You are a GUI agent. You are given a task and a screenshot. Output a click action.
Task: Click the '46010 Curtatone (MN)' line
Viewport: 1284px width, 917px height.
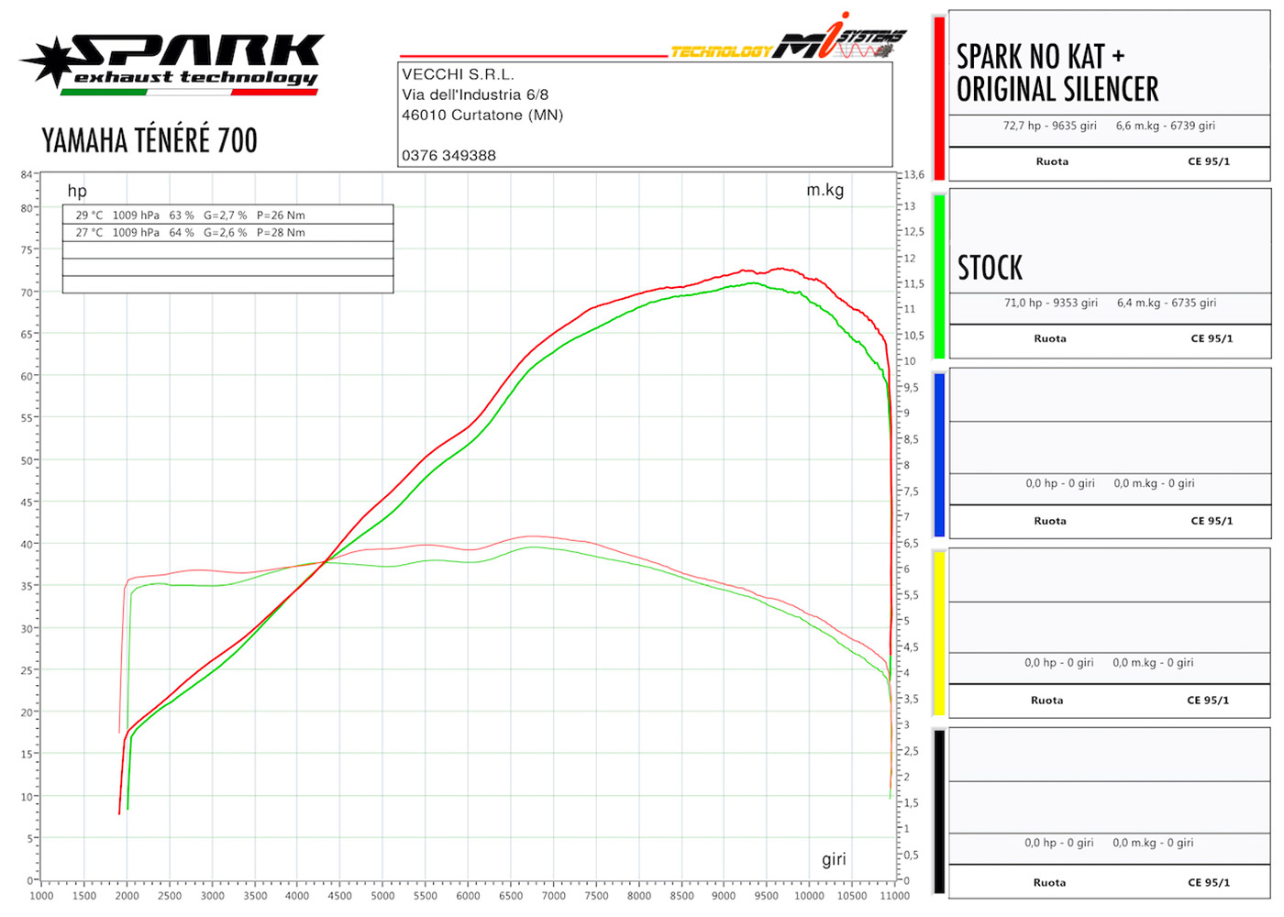(482, 115)
